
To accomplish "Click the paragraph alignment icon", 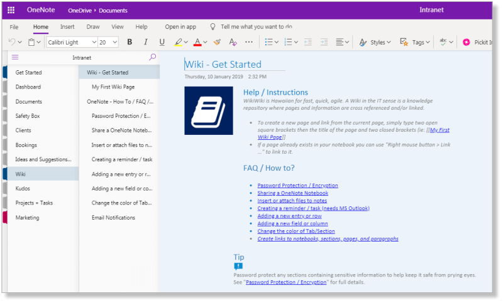I will 340,42.
